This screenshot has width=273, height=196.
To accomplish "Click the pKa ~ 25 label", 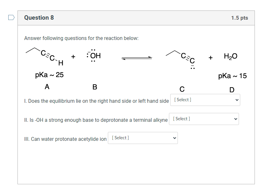I will (49, 75).
